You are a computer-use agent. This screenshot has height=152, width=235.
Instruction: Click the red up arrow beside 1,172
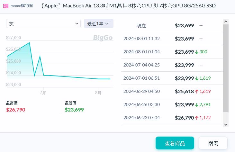196,118
